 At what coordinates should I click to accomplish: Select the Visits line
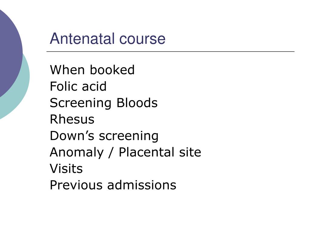pos(66,169)
